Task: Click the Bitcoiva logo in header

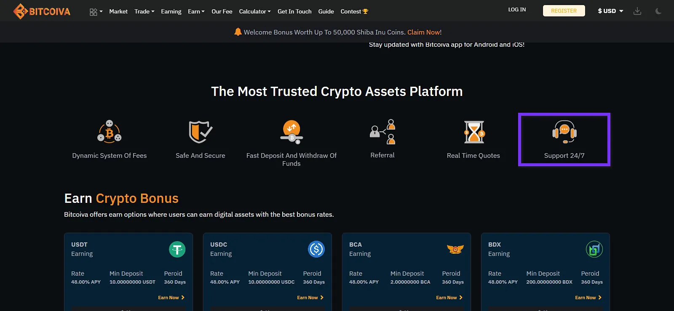Action: [42, 11]
